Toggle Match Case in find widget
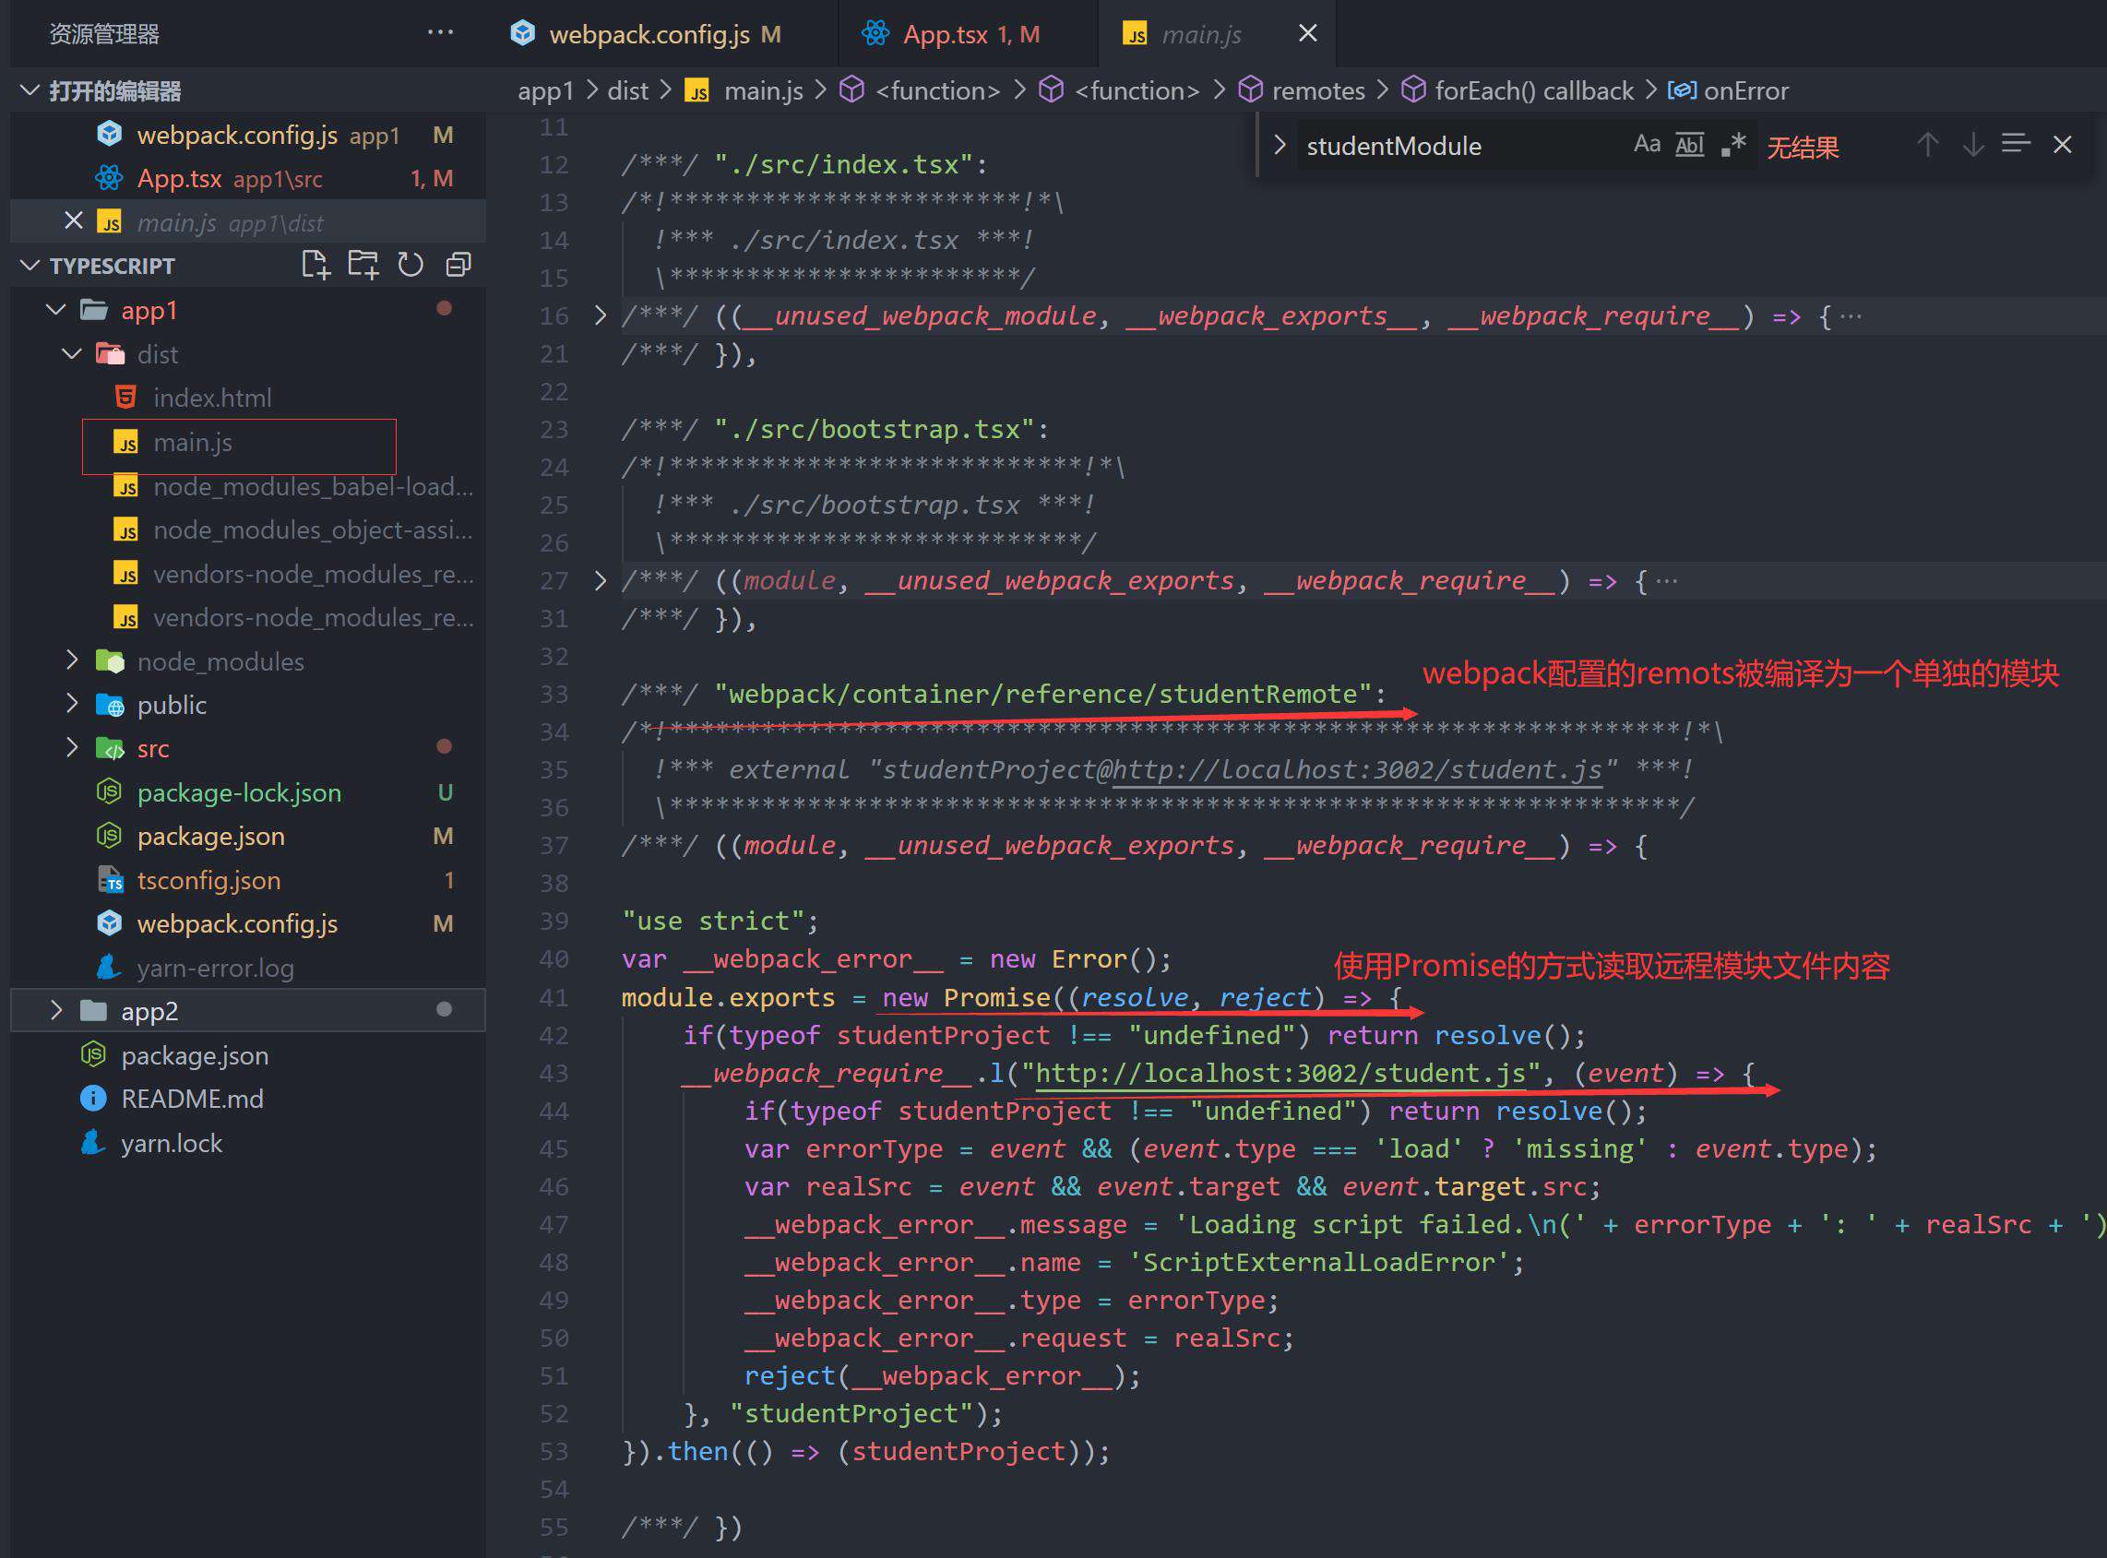Viewport: 2107px width, 1558px height. 1647,144
